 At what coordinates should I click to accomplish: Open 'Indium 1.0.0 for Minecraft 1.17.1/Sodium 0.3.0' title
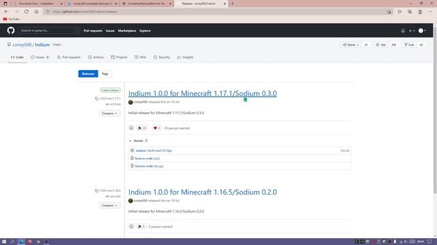(x=203, y=94)
